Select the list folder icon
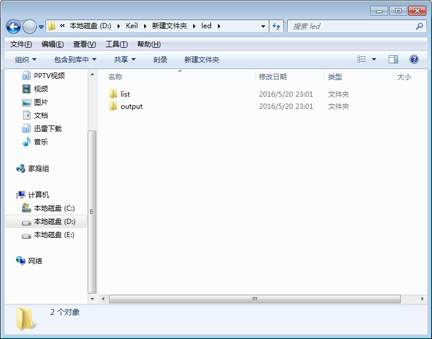The width and height of the screenshot is (432, 339). click(x=113, y=94)
